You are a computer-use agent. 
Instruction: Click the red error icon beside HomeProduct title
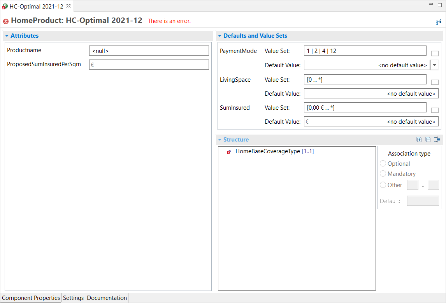[x=6, y=21]
